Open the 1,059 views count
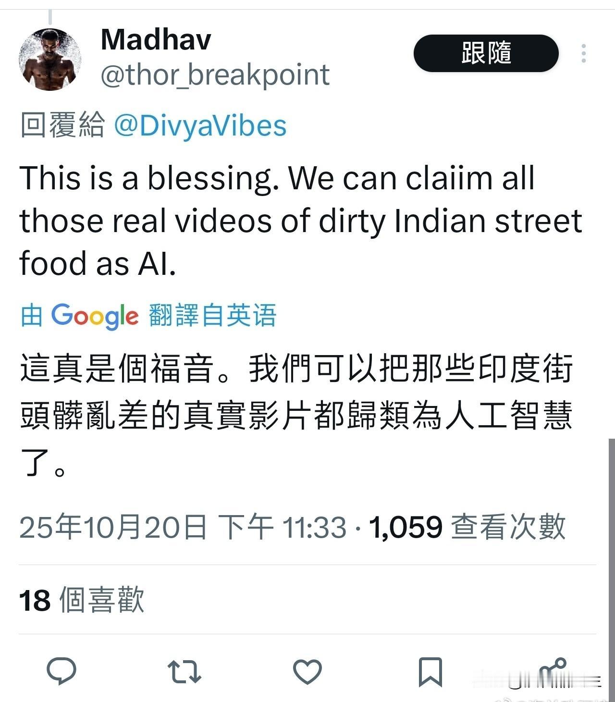The image size is (615, 702). [x=467, y=527]
